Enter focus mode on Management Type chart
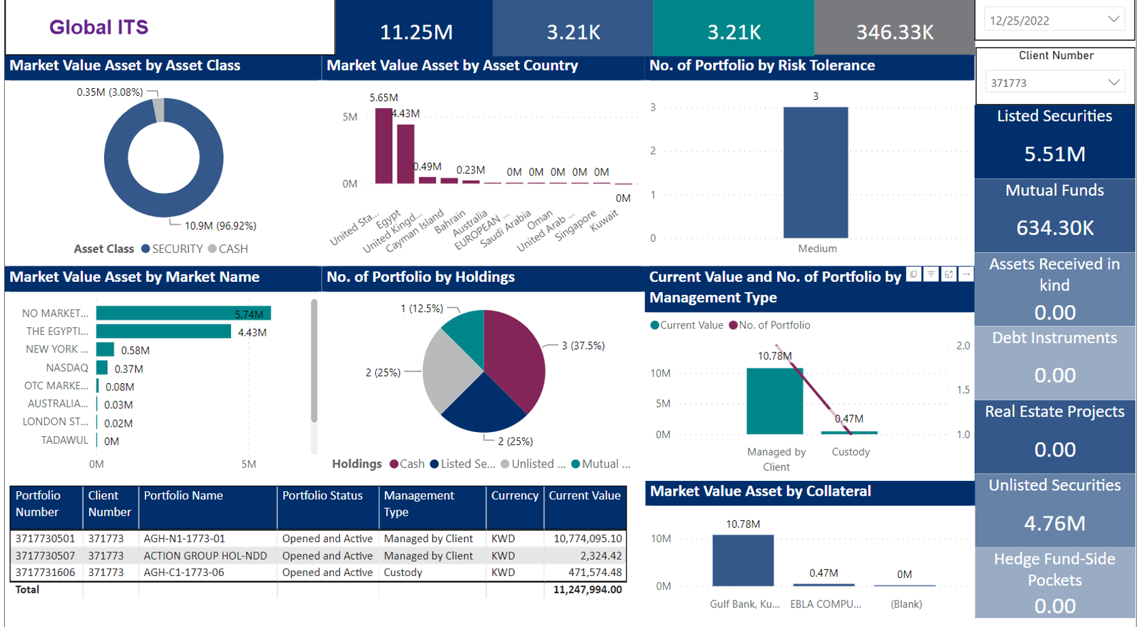 click(948, 274)
